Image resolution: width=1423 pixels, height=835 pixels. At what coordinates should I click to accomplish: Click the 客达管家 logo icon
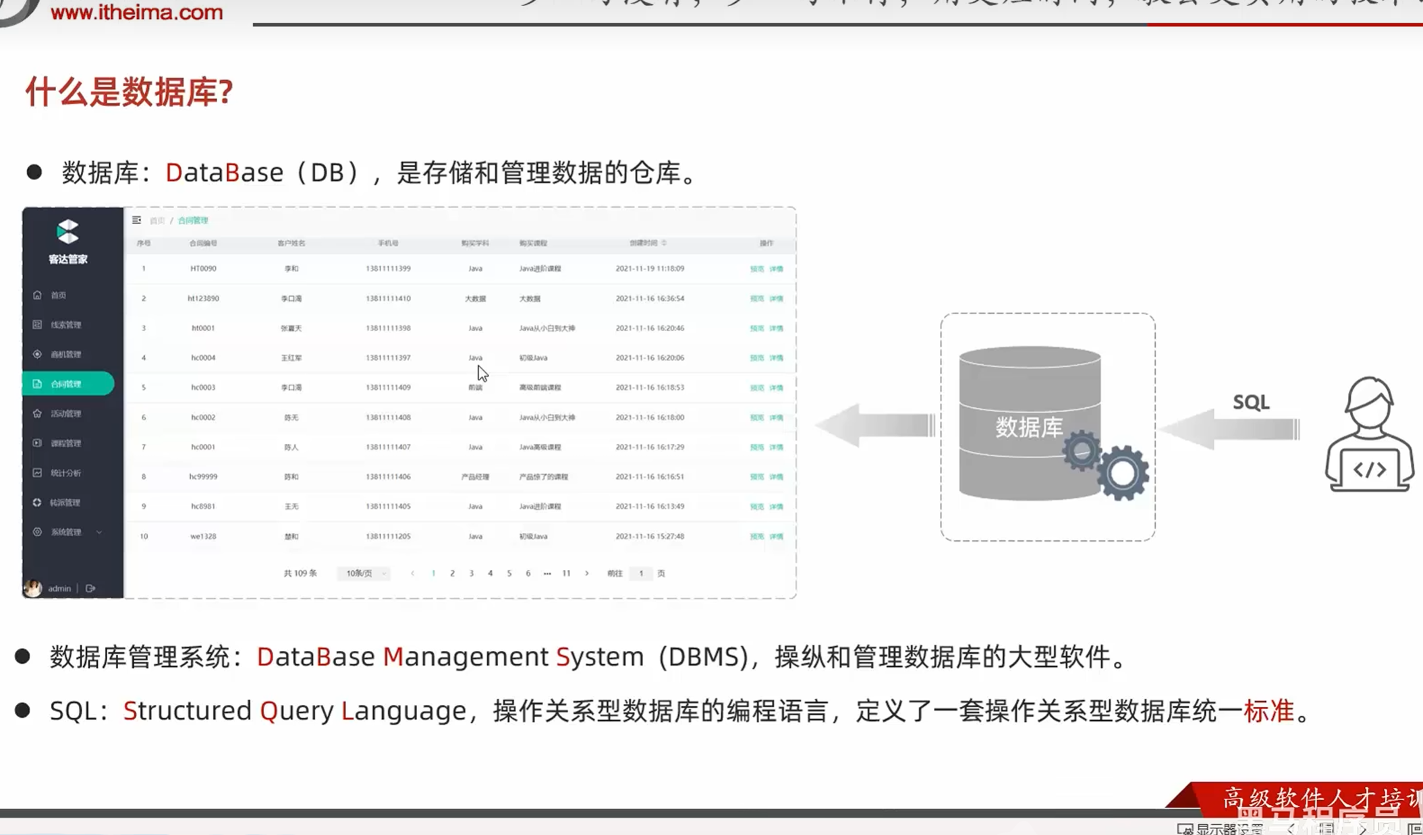point(67,232)
